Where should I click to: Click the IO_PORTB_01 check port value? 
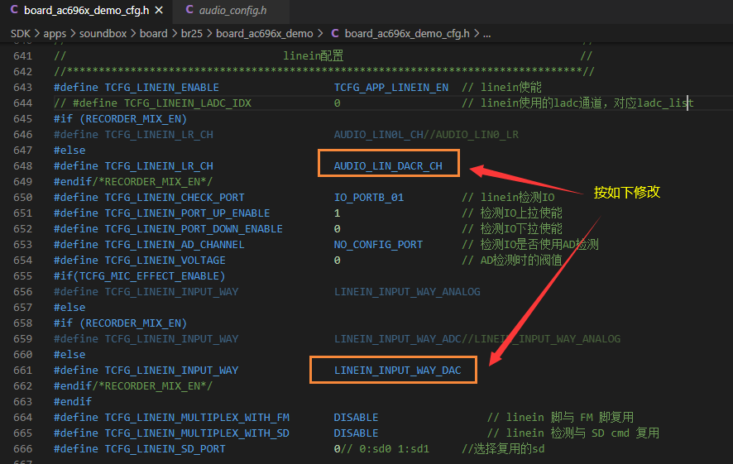(368, 197)
